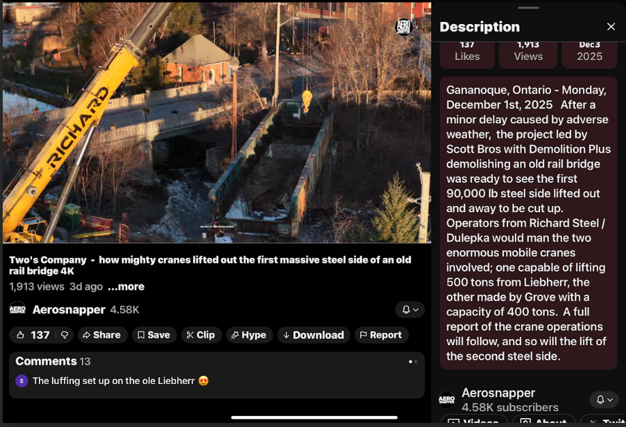The width and height of the screenshot is (626, 427).
Task: Expand description with ...more
Action: coord(126,286)
